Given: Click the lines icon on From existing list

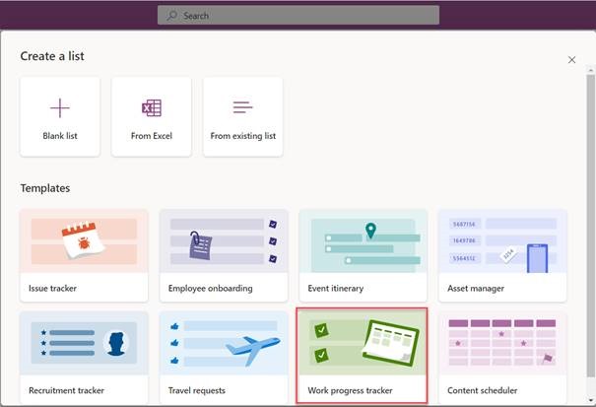Looking at the screenshot, I should coord(242,107).
